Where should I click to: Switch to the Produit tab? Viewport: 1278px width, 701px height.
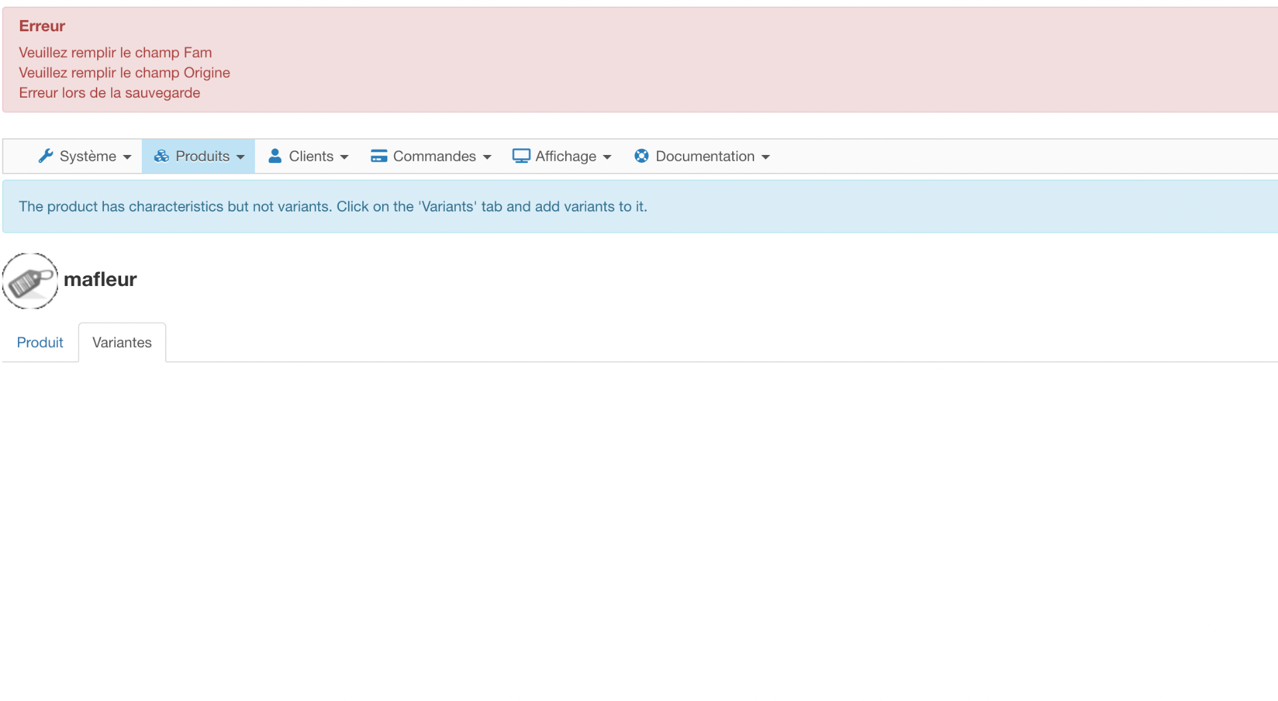click(x=40, y=343)
